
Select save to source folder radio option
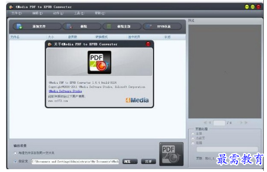[x=15, y=153]
